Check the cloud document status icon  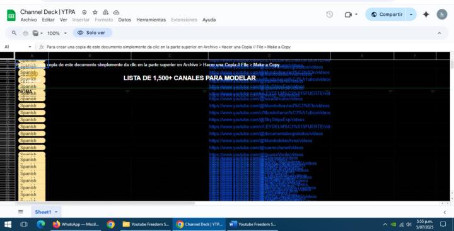[116, 13]
